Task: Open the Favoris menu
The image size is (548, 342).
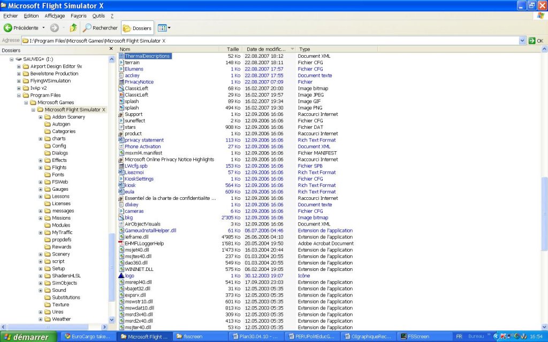Action: (78, 16)
